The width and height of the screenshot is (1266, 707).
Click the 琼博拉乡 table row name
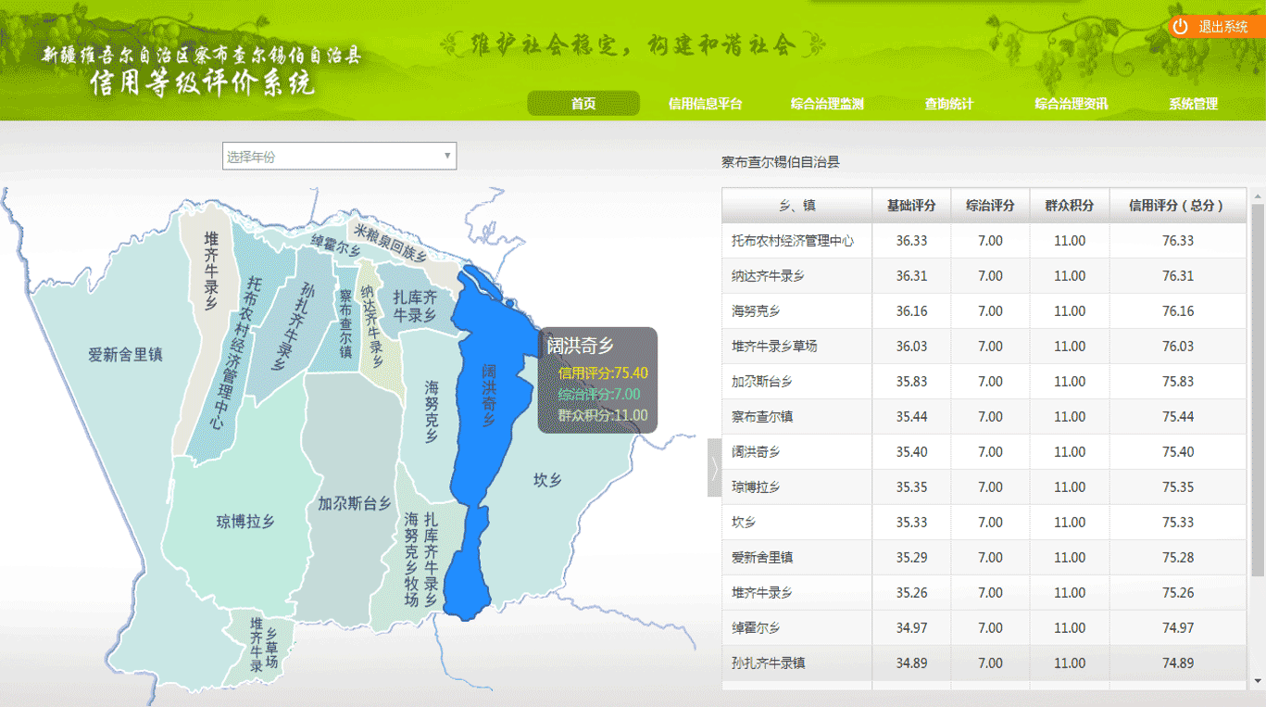(x=756, y=487)
